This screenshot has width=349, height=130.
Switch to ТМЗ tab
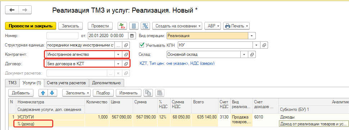coord(13,83)
